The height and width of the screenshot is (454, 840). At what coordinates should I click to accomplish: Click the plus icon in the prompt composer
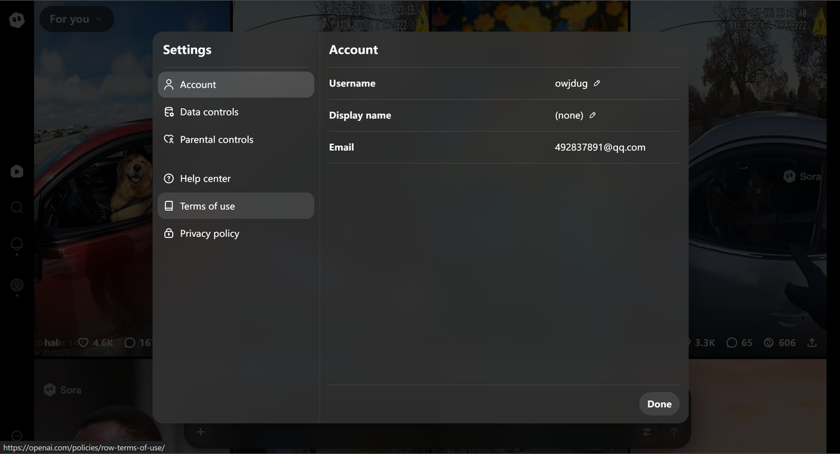[200, 432]
